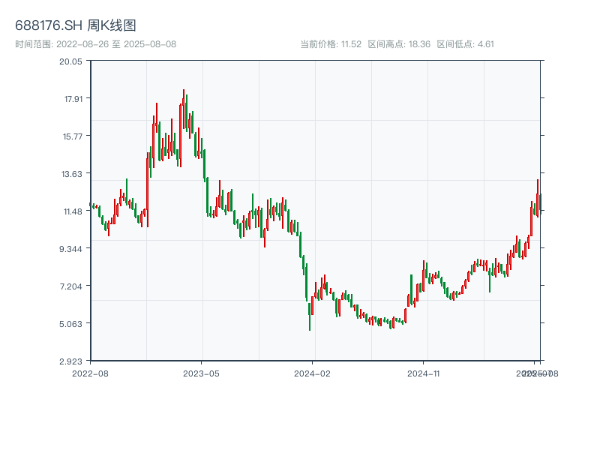Select the 时间范围 date range text
The height and width of the screenshot is (450, 600).
click(96, 44)
